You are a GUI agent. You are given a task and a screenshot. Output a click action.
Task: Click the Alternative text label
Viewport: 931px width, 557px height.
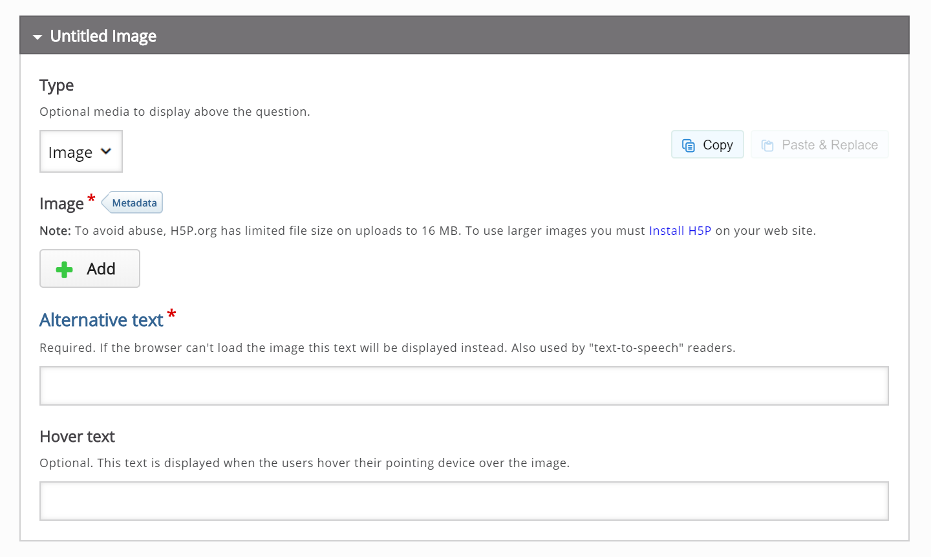pos(102,320)
